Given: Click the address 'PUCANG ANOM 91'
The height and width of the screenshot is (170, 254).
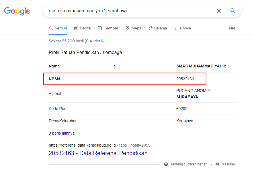Looking at the screenshot, I should (x=194, y=91).
